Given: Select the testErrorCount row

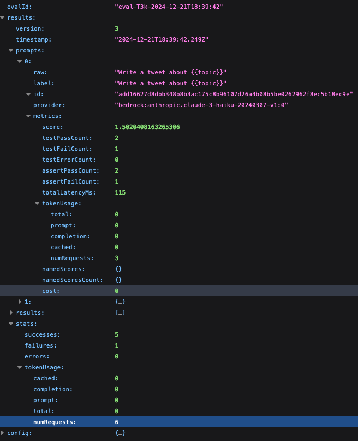Looking at the screenshot, I should tap(179, 160).
